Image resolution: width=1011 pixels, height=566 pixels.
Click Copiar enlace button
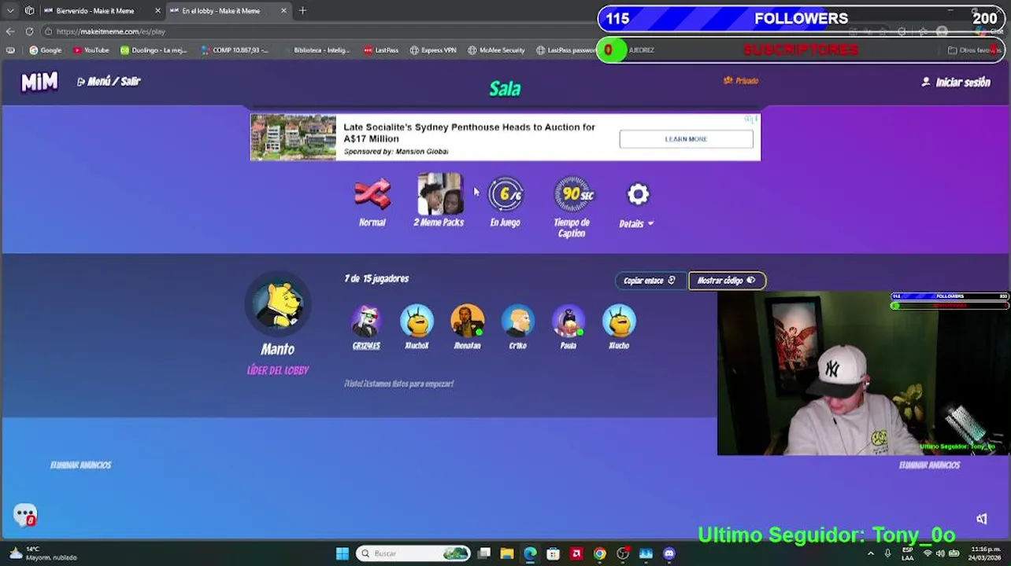[650, 281]
